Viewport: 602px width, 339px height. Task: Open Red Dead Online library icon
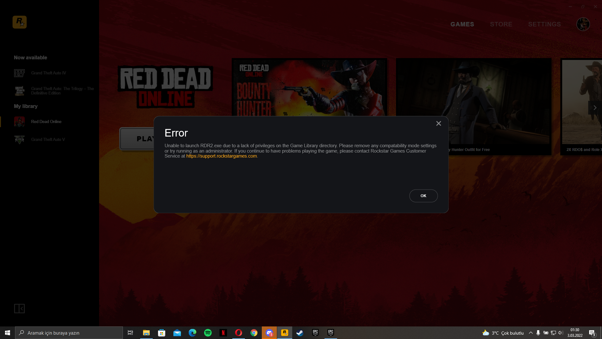coord(19,121)
